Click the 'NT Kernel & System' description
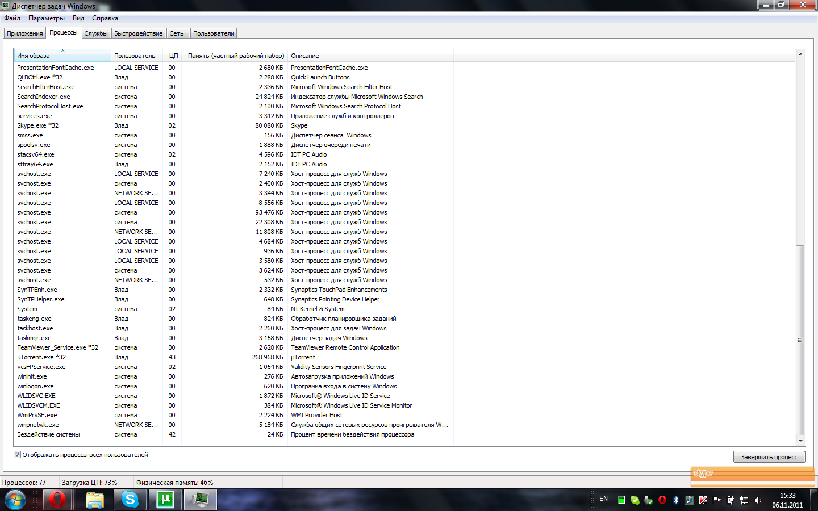The image size is (818, 511). click(318, 309)
